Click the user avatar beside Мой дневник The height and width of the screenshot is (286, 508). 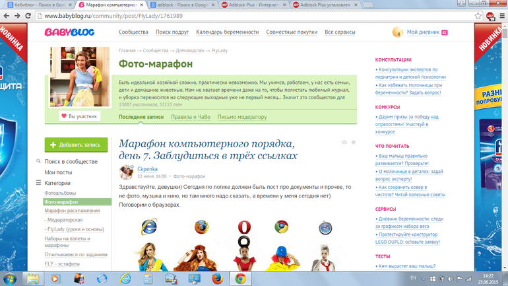398,32
